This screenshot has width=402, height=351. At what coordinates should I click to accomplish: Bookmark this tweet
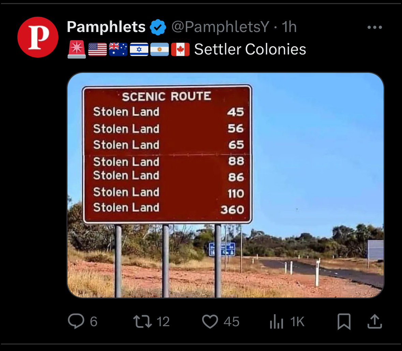[344, 322]
